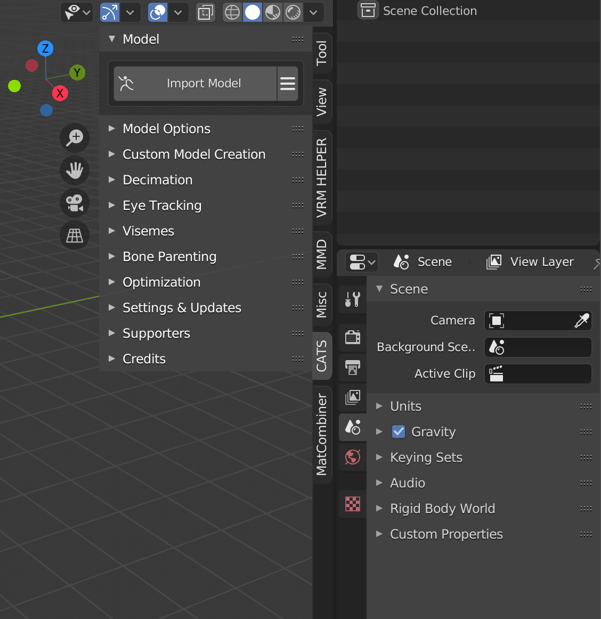
Task: Click the View Layer breadcrumb
Action: 530,262
